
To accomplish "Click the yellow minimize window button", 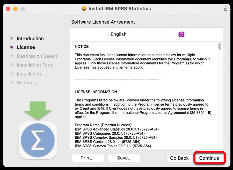I will (x=16, y=9).
